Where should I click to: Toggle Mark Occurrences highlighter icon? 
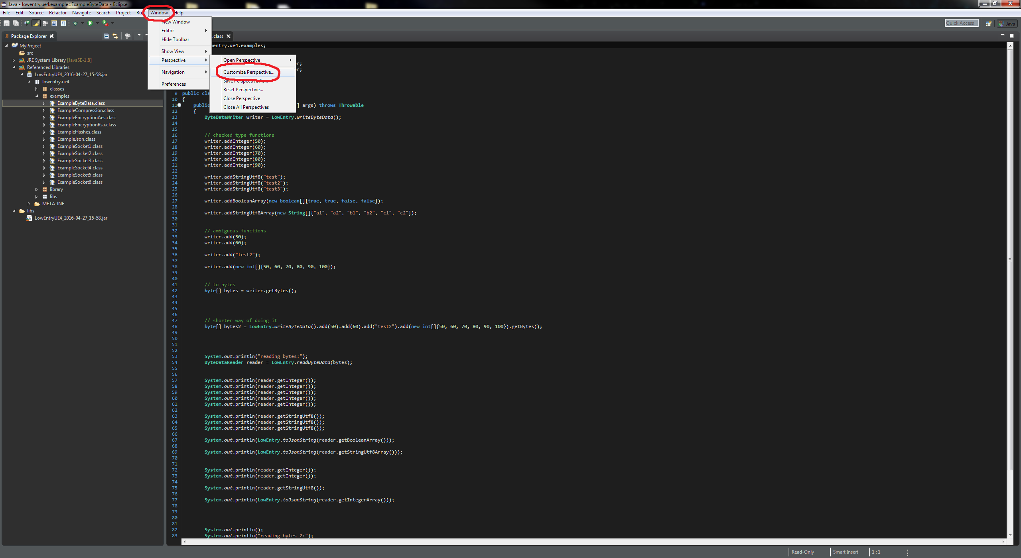point(36,24)
